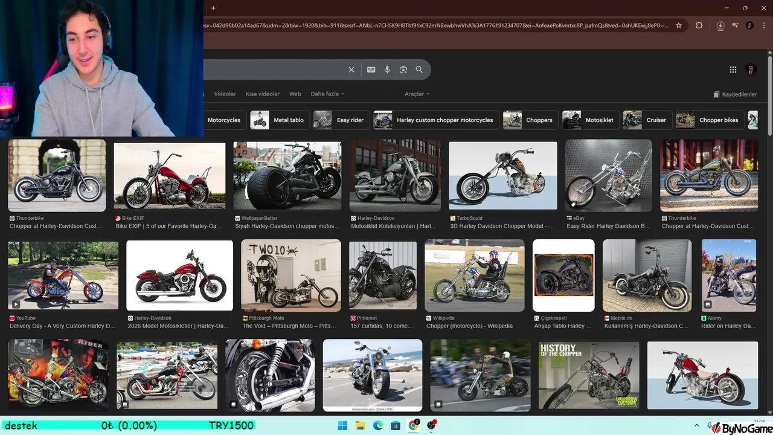This screenshot has height=435, width=773.
Task: Expand the Daha fazla search menu
Action: [x=327, y=94]
